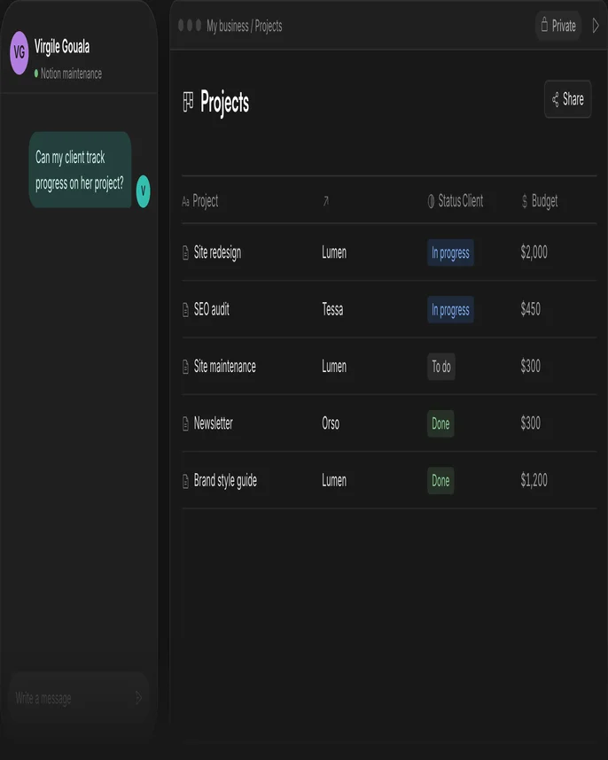Viewport: 608px width, 760px height.
Task: Click the Write a message field
Action: click(73, 698)
